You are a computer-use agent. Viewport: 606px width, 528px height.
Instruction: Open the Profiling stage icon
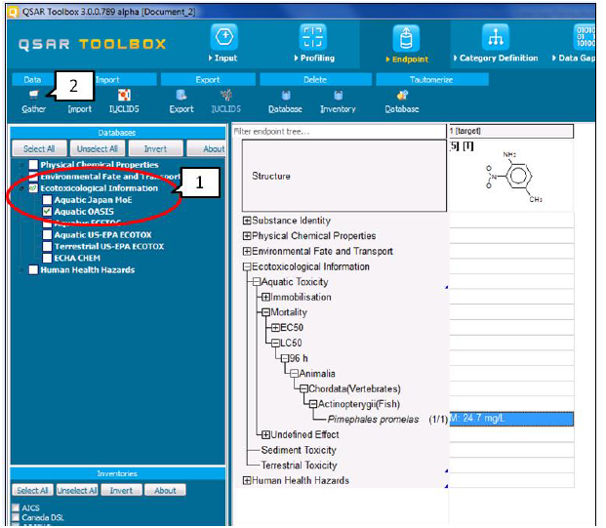(x=312, y=37)
